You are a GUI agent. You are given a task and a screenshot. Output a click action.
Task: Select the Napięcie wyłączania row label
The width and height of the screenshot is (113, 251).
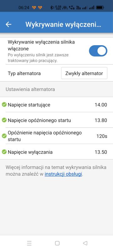30,152
